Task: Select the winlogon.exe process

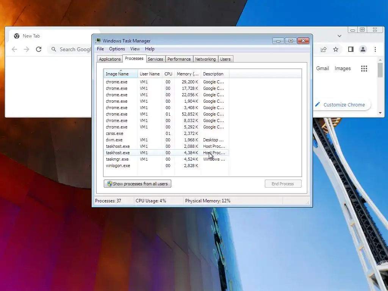Action: (x=166, y=165)
